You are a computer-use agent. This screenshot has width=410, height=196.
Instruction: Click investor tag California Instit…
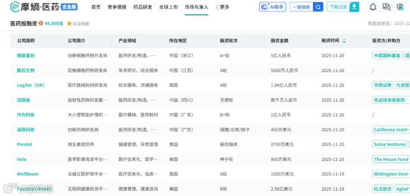(x=391, y=130)
